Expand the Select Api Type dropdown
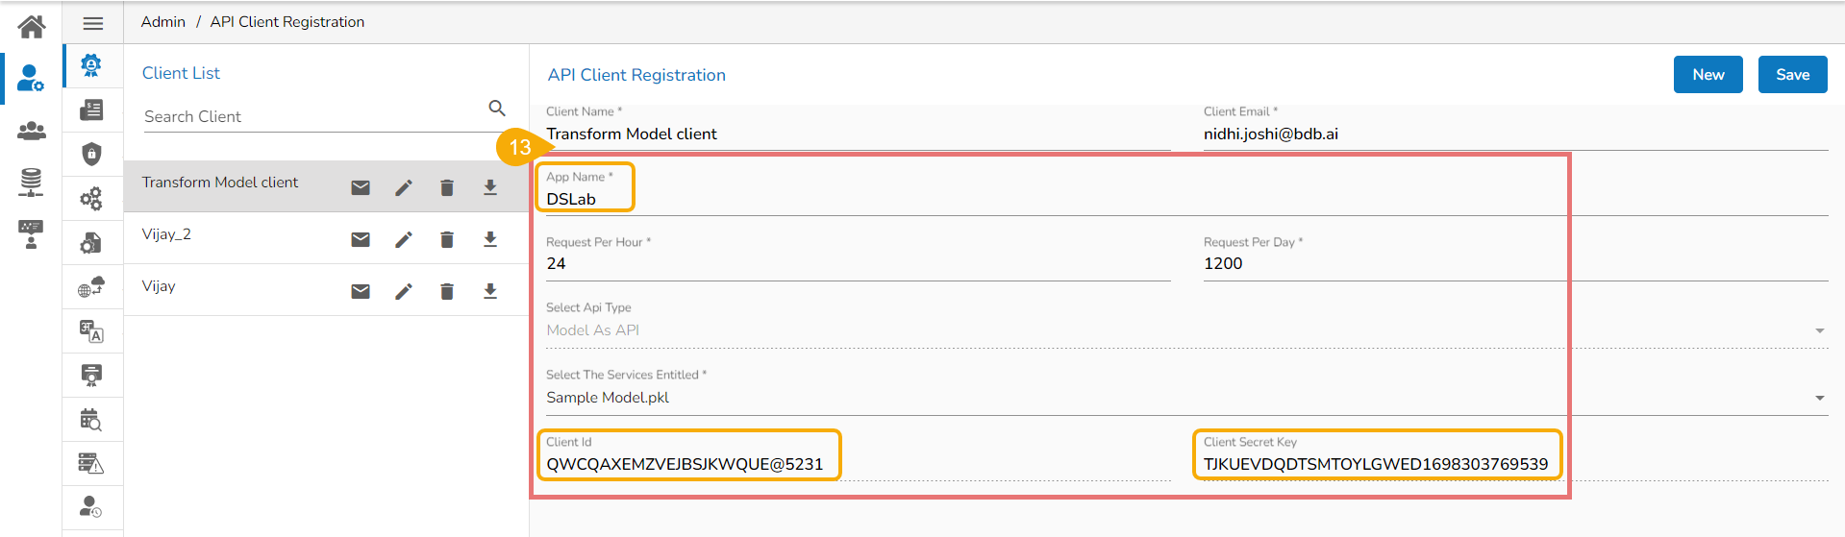The width and height of the screenshot is (1845, 537). click(x=1819, y=330)
